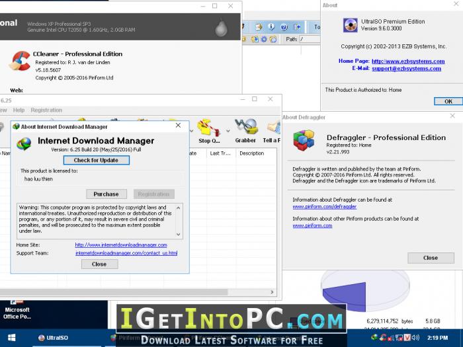Click the CCleaner tray icon in system tray
463x347 pixels.
point(383,338)
